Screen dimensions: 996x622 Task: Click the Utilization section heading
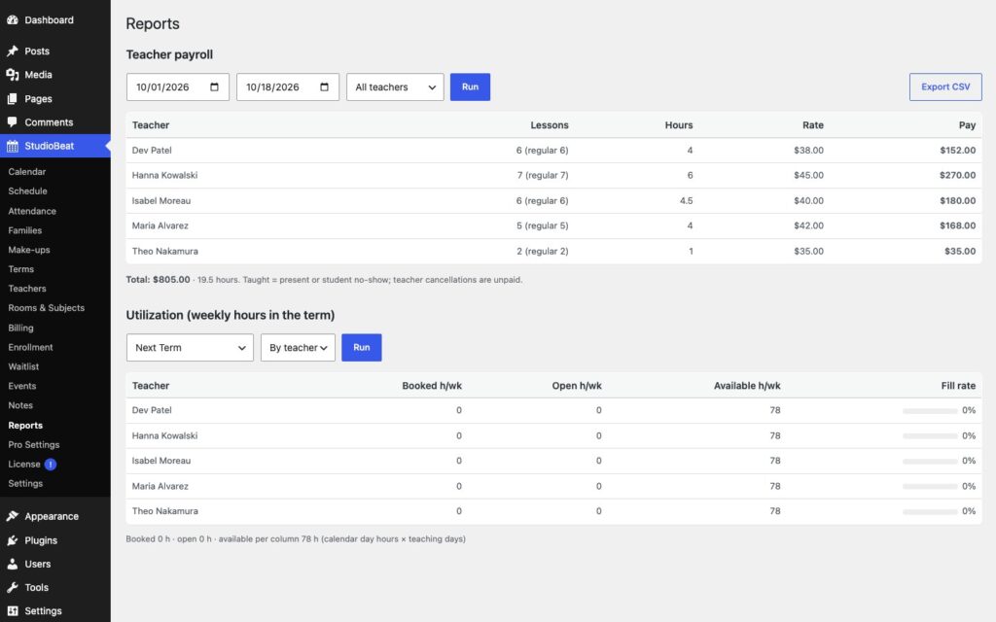click(230, 315)
